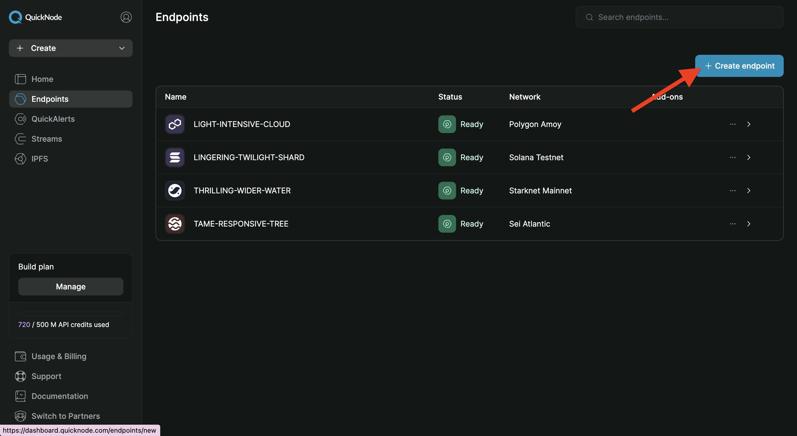Screen dimensions: 797x436
Task: Click the Network column header
Action: pyautogui.click(x=525, y=97)
